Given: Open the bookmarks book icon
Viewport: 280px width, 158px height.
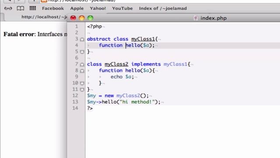Looking at the screenshot, I should (21, 8).
